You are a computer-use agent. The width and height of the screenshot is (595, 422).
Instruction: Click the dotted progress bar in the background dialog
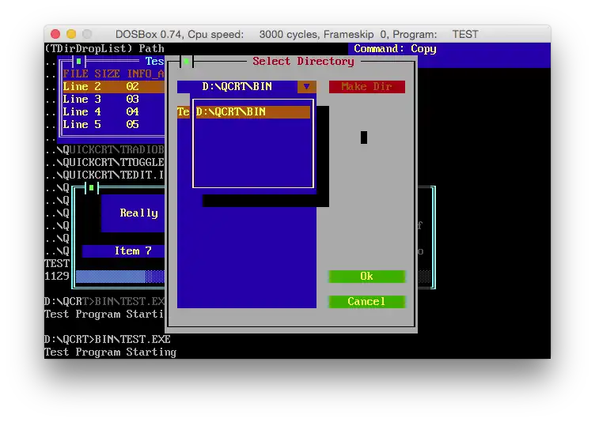120,277
